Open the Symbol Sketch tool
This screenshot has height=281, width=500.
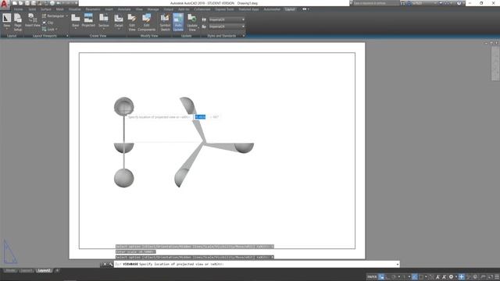[x=165, y=23]
